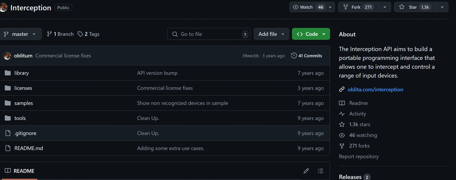456x180 pixels.
Task: Click the commit history clock icon
Action: [294, 56]
